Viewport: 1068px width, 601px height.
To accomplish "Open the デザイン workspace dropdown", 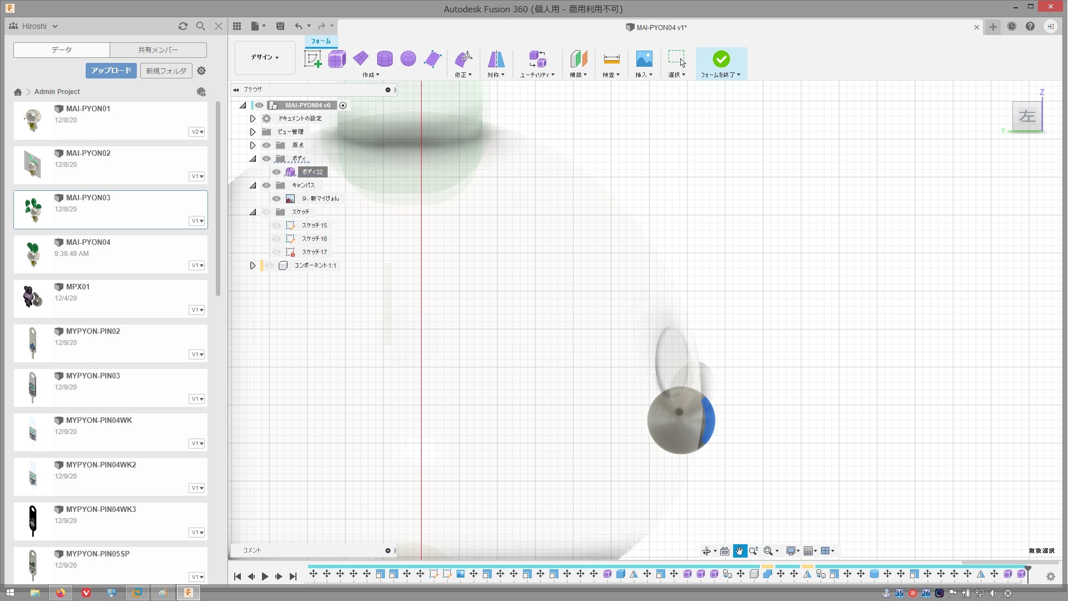I will pos(265,57).
